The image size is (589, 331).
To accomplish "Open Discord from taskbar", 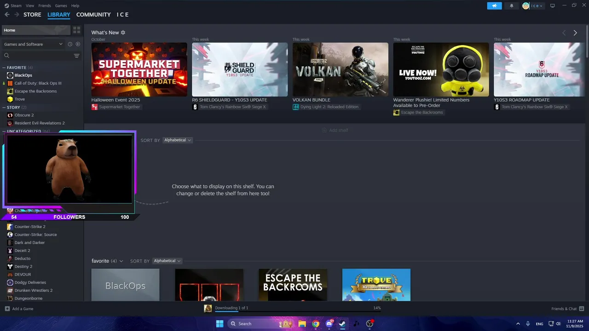I will [329, 324].
